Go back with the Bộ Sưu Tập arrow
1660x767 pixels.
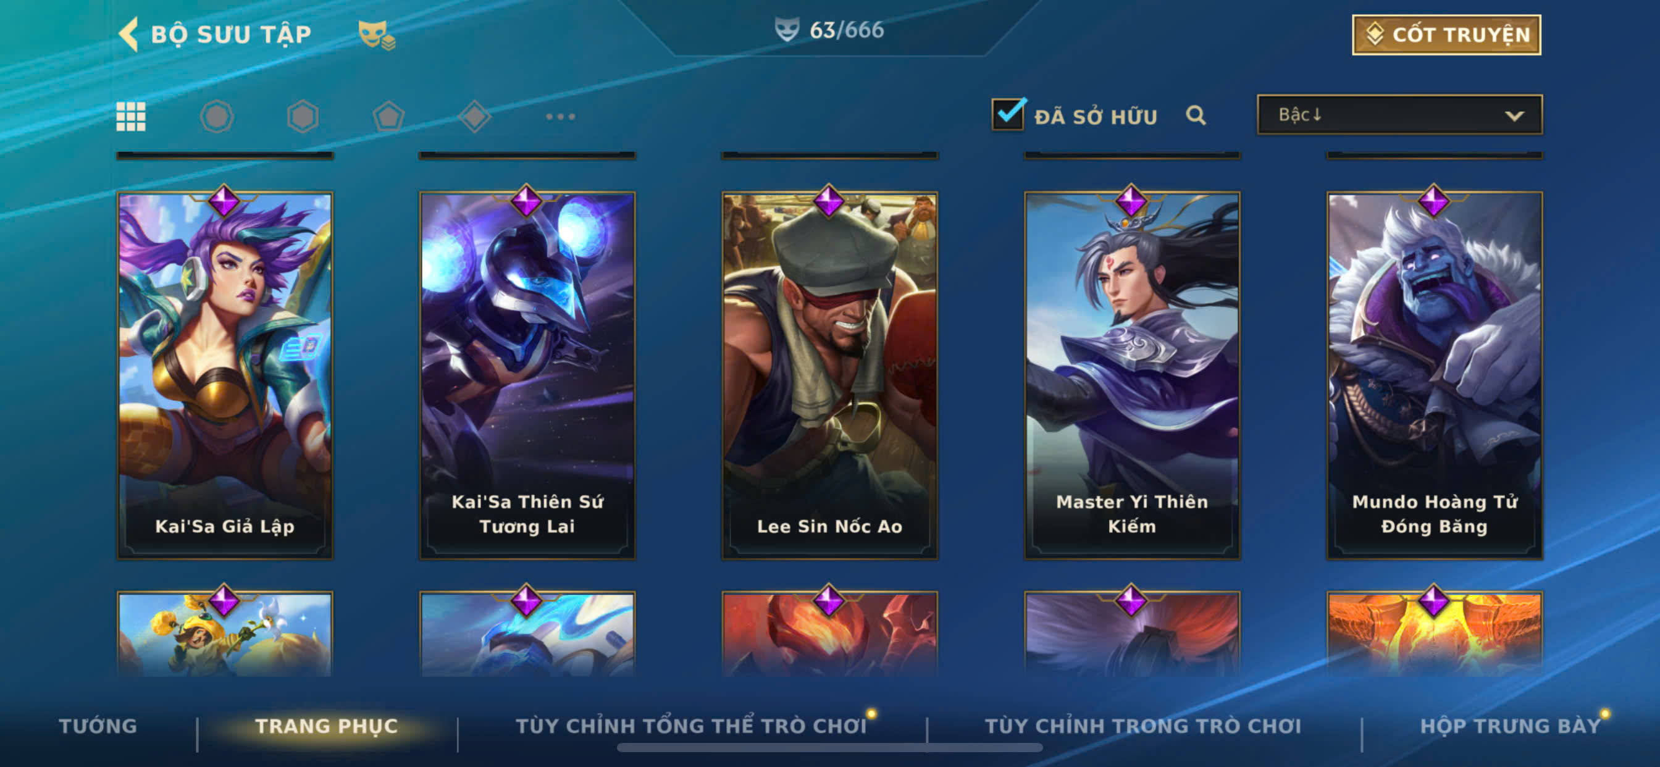click(128, 34)
